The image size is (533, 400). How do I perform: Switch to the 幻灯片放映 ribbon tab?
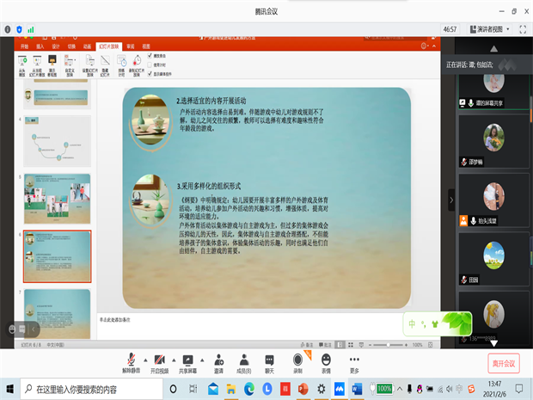coord(107,46)
